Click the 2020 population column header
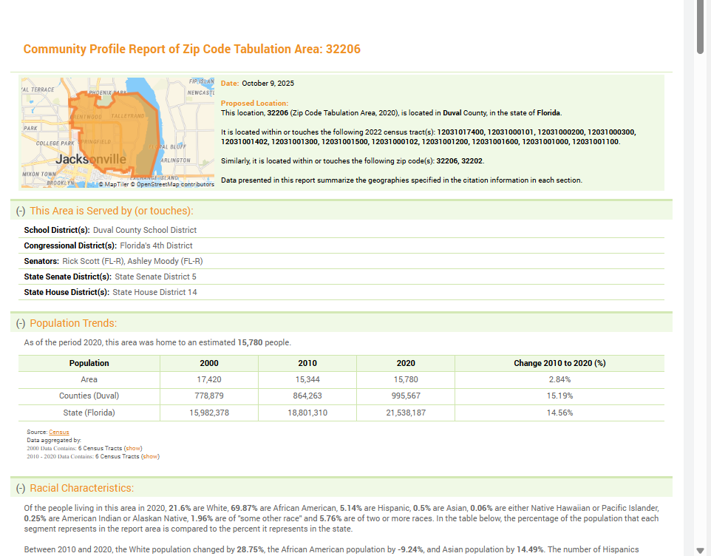 pyautogui.click(x=405, y=363)
